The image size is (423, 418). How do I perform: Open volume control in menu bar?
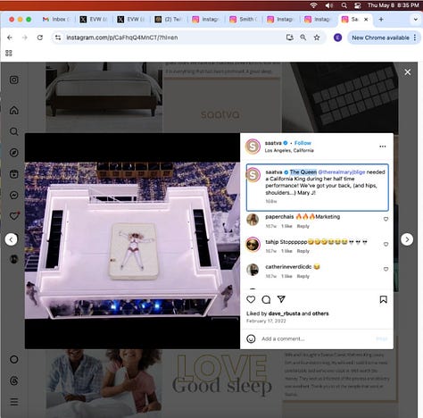tap(328, 5)
